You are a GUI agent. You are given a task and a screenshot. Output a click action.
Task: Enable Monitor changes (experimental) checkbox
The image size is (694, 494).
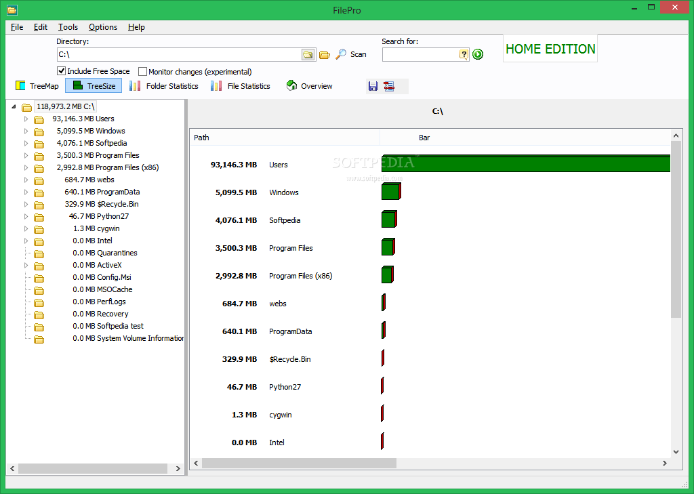[x=142, y=71]
